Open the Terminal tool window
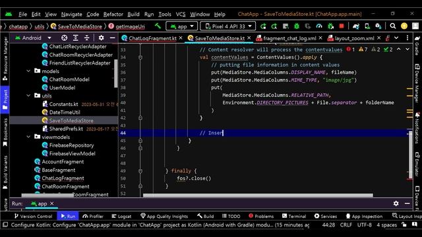 (294, 216)
